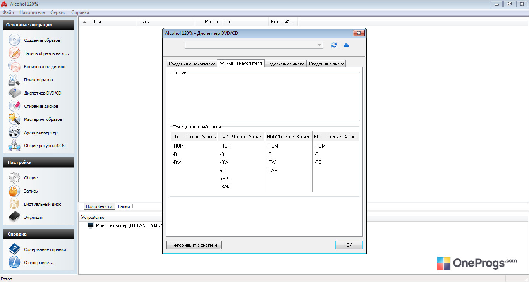Open the Содержание справки link

coord(45,249)
